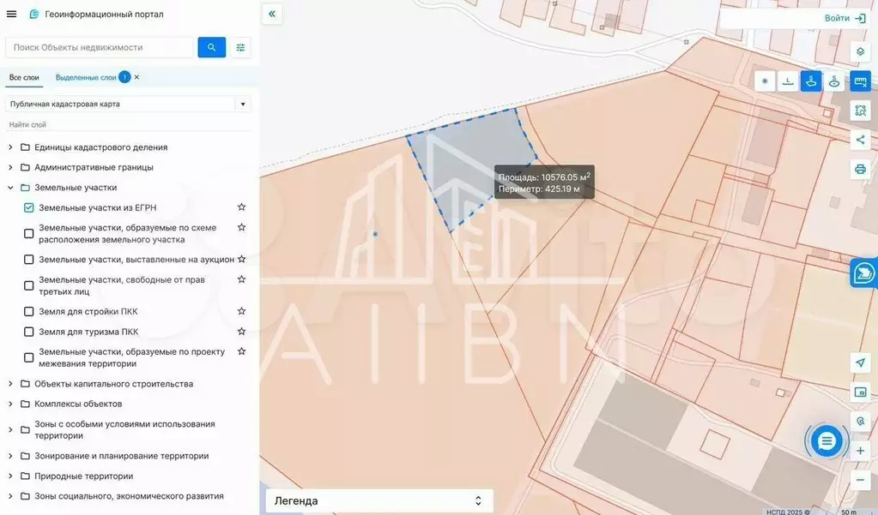This screenshot has width=878, height=515.
Task: Print the map
Action: coord(860,169)
